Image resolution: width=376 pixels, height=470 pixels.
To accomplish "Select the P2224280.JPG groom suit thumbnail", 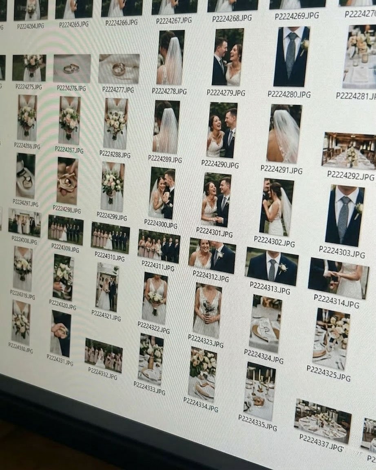I will pyautogui.click(x=291, y=57).
